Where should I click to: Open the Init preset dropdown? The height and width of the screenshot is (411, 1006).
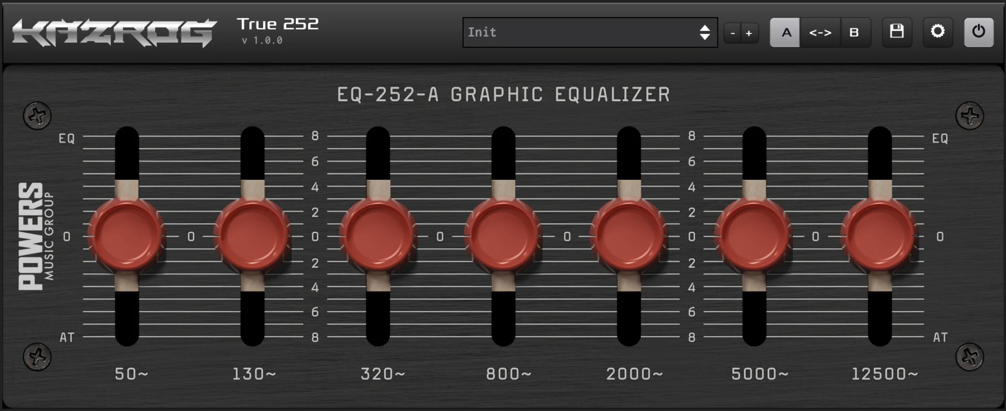tap(579, 32)
